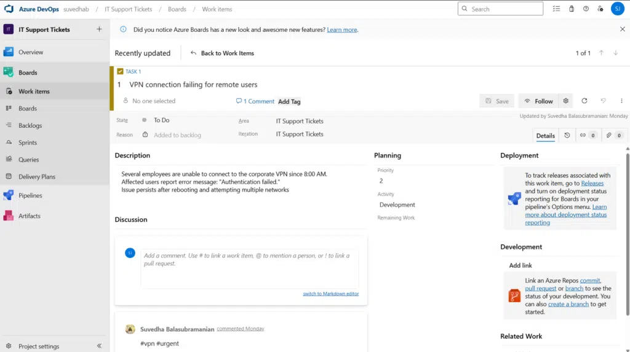Click in the Description text area
The width and height of the screenshot is (630, 352).
(x=241, y=182)
